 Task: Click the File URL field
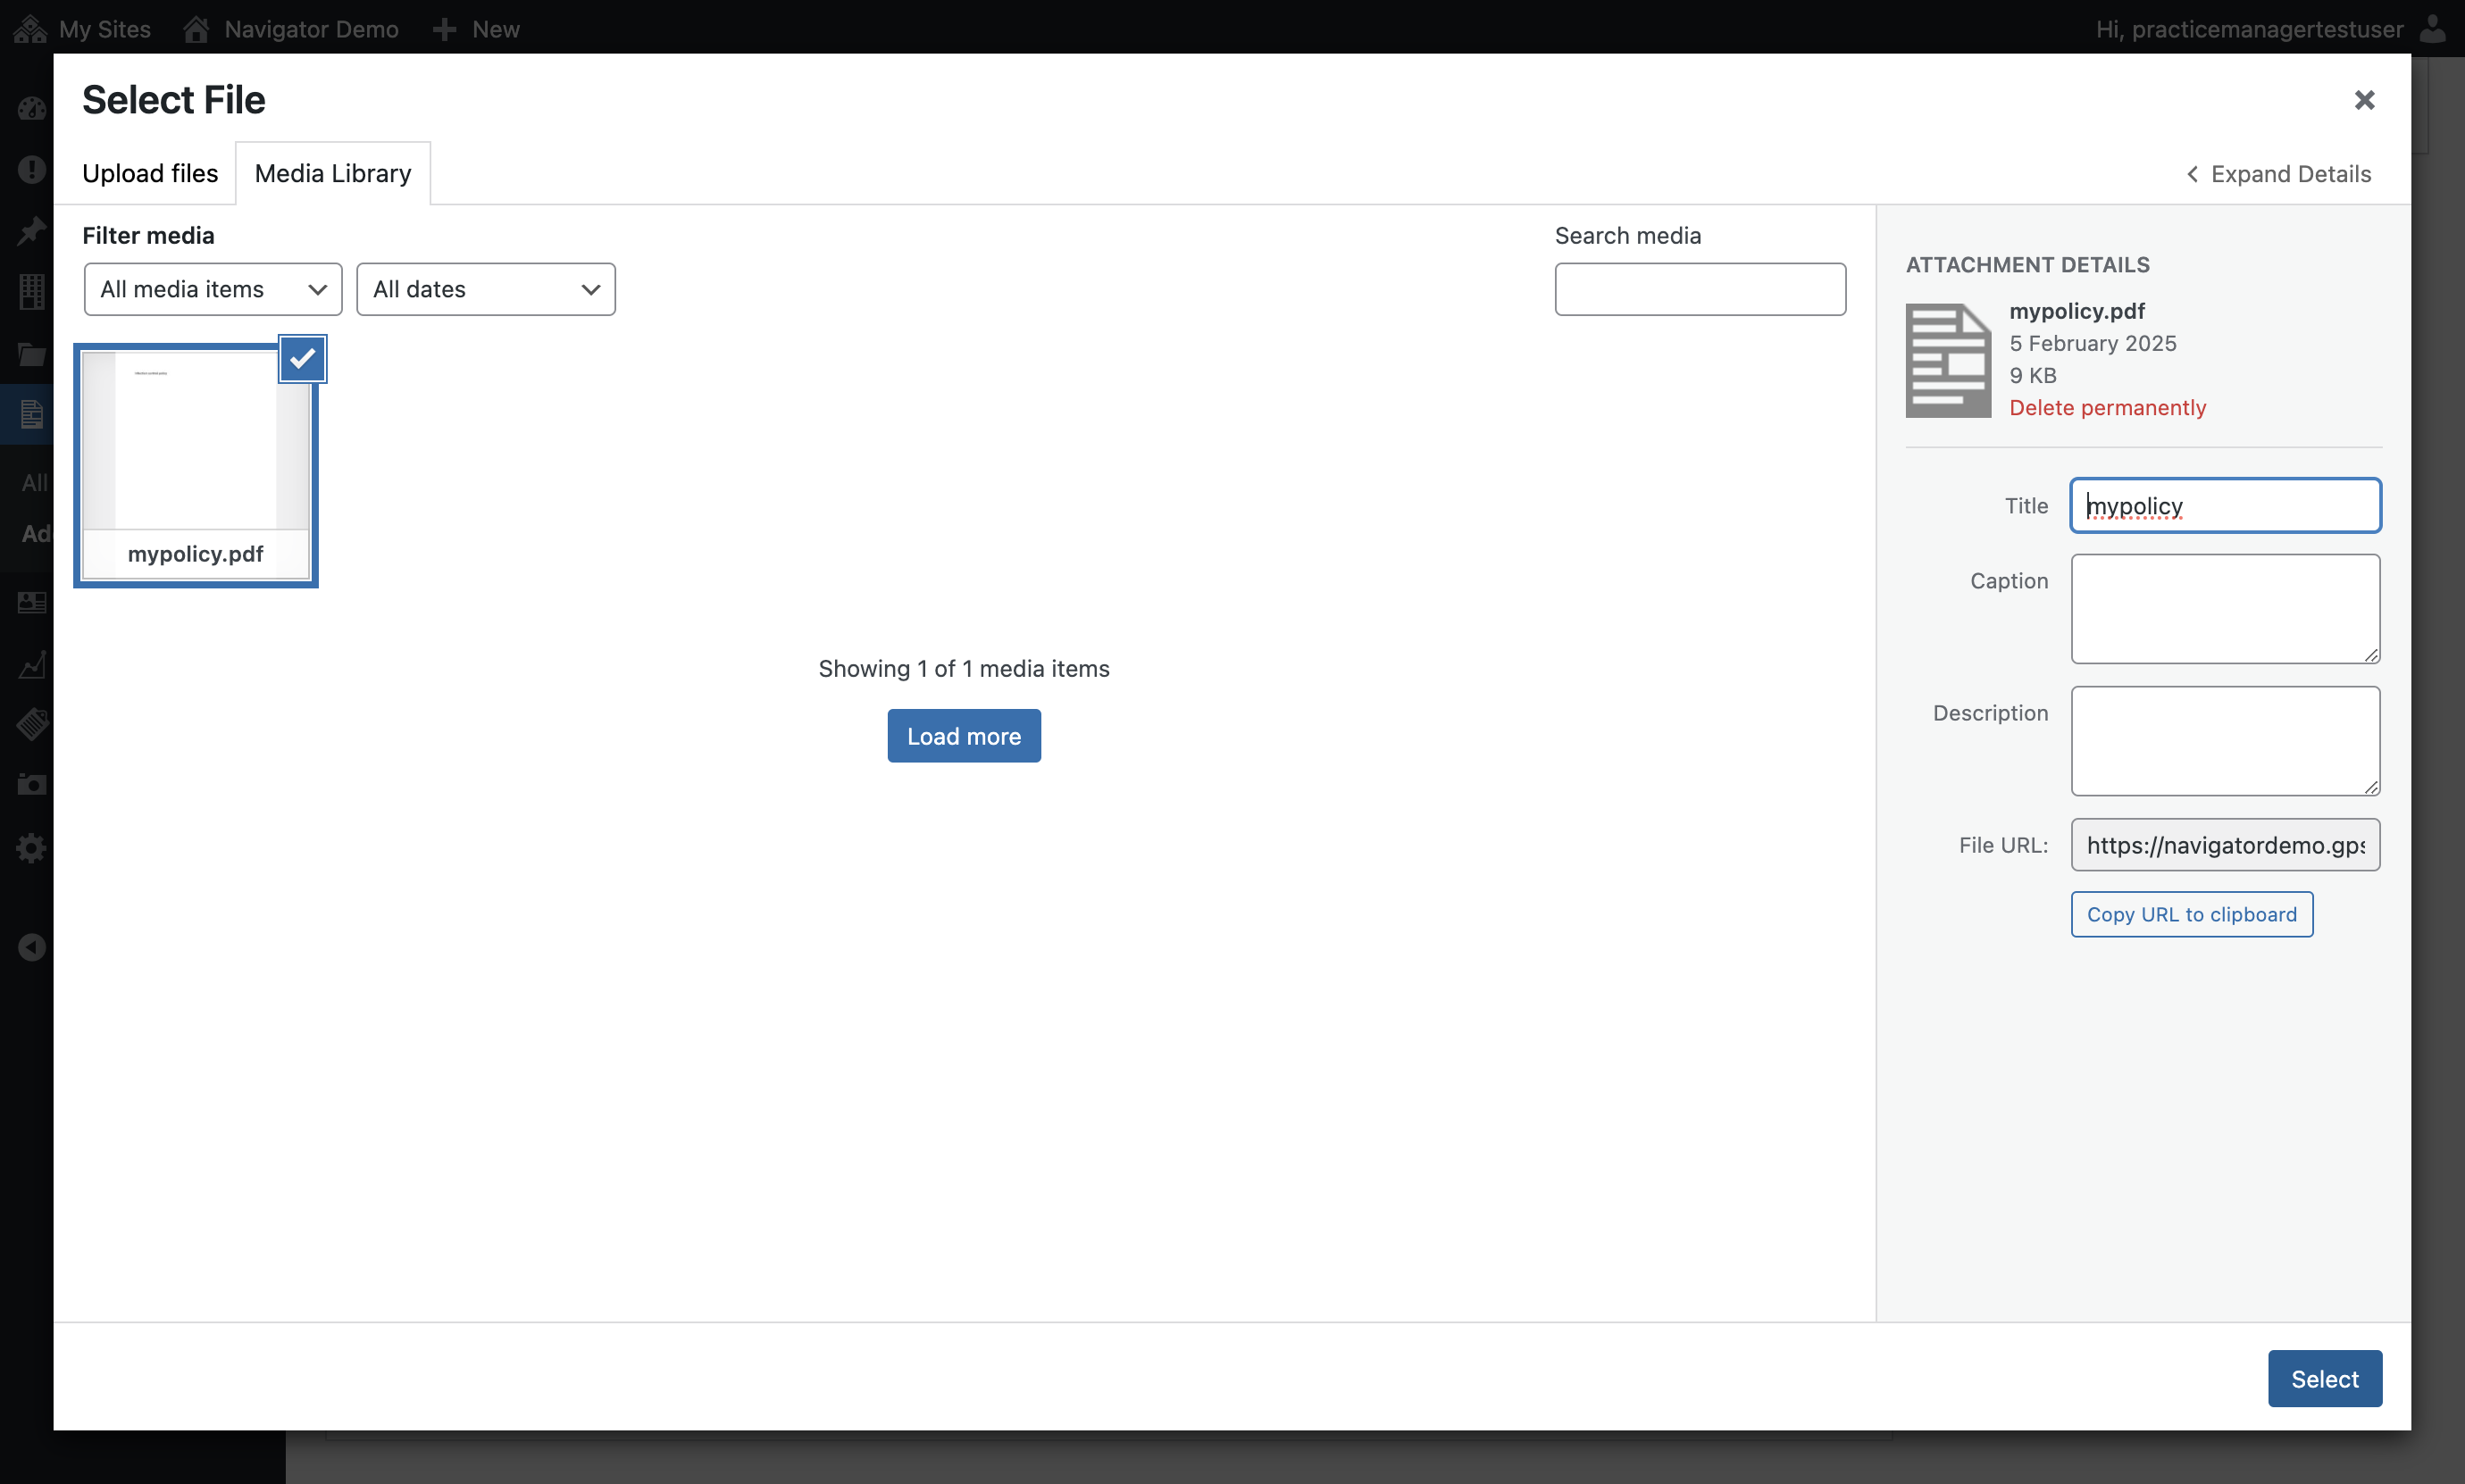[x=2224, y=845]
